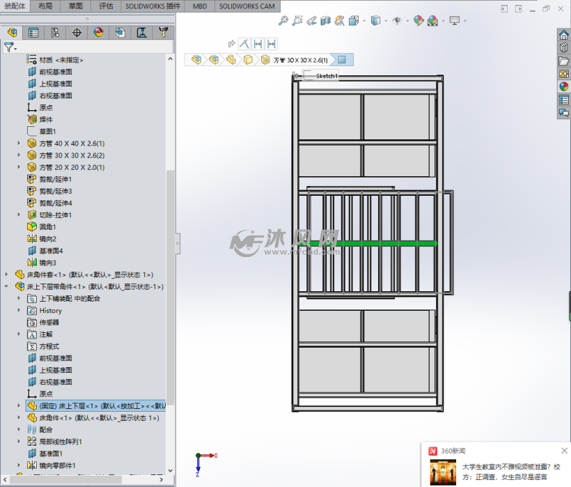
Task: Select (固定) 床上下层<1> component
Action: pos(95,405)
